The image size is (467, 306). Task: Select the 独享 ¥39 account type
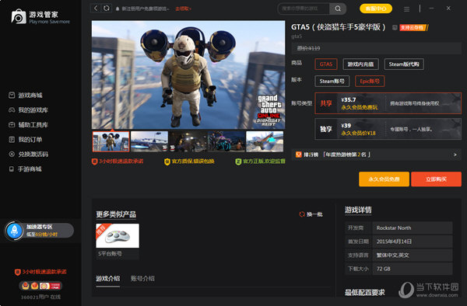tap(388, 129)
